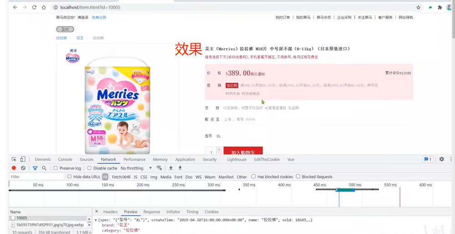Click the quantity input field
455x234 pixels.
coord(211,151)
